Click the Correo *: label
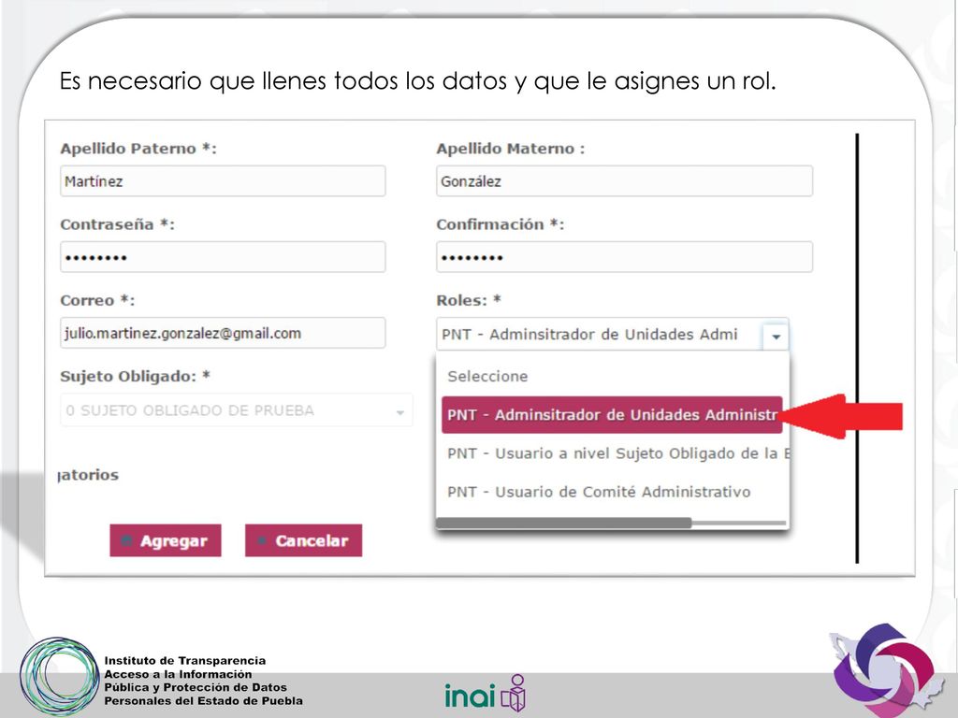The height and width of the screenshot is (718, 958). pos(97,300)
